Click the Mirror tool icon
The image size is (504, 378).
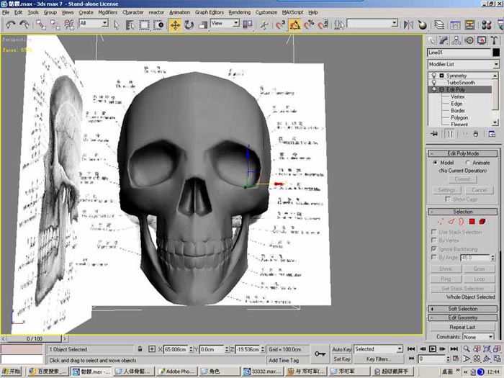(x=408, y=24)
